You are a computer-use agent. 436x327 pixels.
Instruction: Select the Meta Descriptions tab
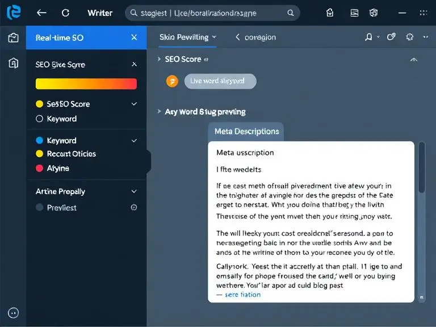click(246, 132)
